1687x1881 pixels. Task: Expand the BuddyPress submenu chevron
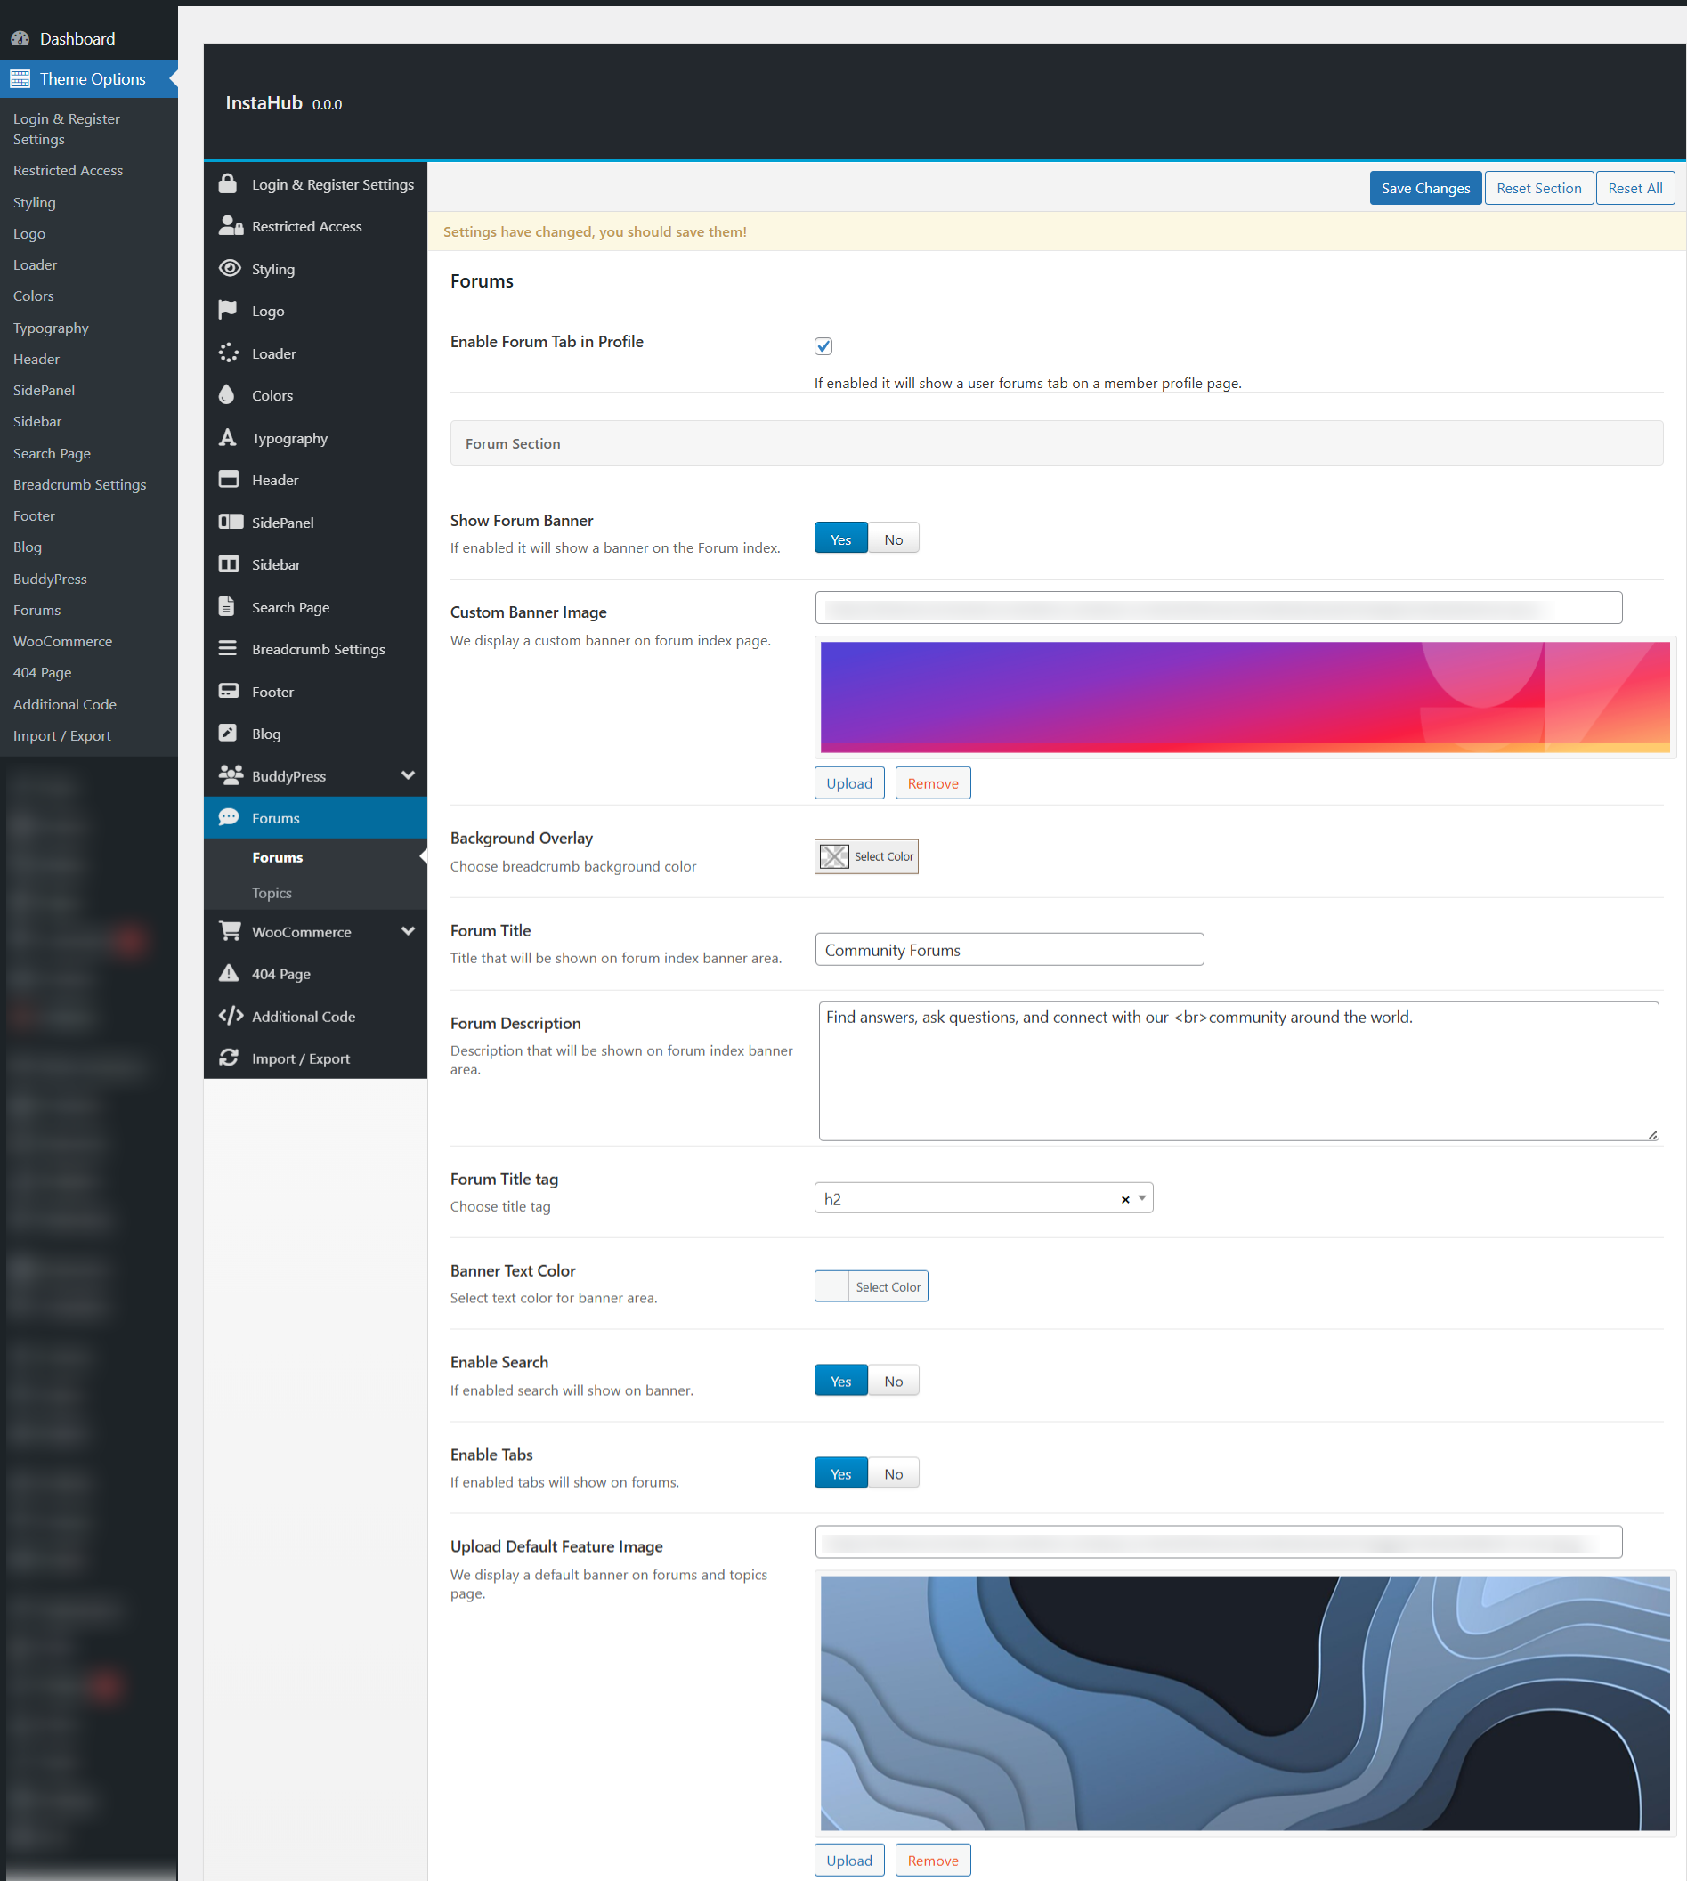point(407,775)
